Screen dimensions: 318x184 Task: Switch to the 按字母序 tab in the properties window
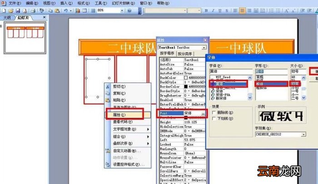point(167,53)
